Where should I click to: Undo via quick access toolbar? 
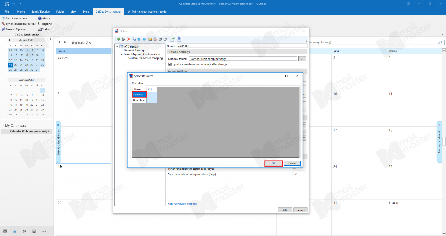tap(13, 4)
